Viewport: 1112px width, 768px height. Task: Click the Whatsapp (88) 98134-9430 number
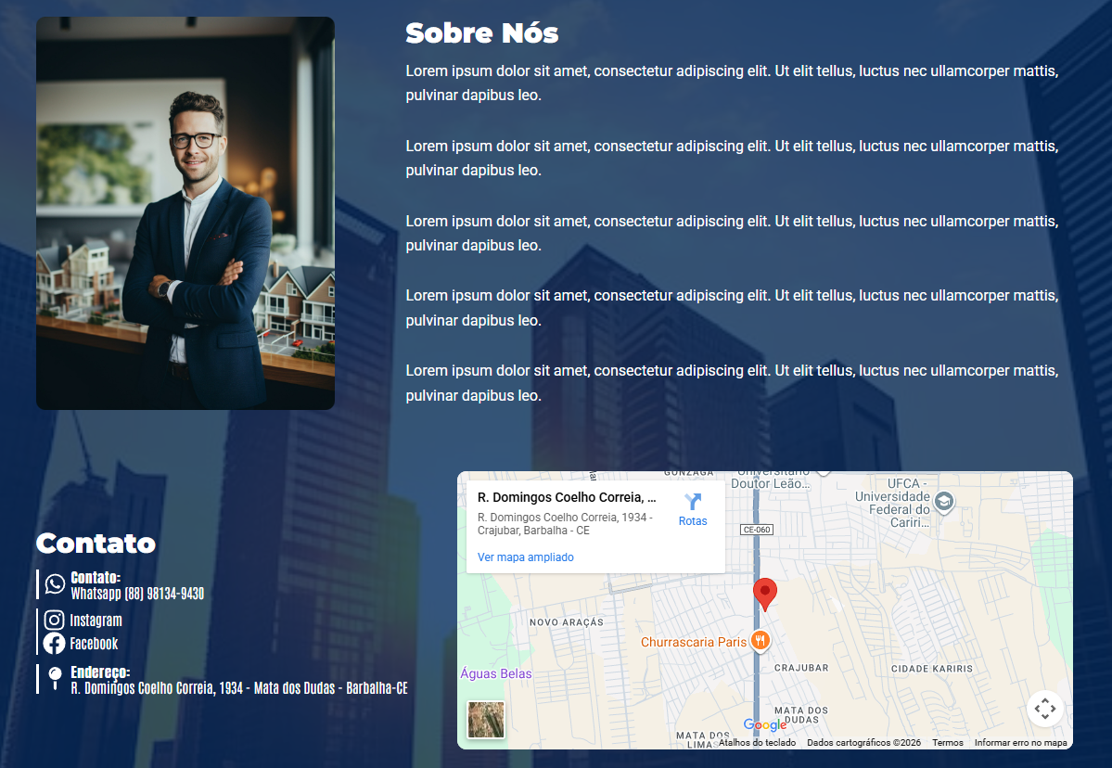point(137,594)
